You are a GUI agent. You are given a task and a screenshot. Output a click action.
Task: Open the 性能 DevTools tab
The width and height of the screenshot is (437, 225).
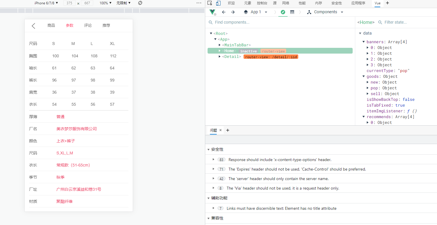coord(302,3)
